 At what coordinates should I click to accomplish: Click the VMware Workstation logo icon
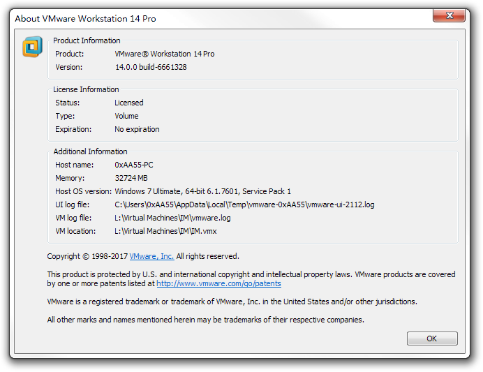(x=32, y=47)
